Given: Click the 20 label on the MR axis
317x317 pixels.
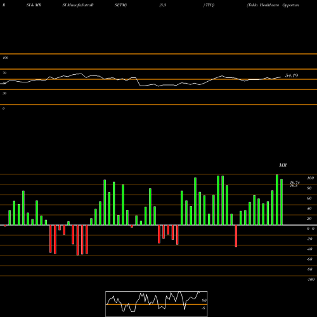Looking at the screenshot, I should [x=309, y=219].
